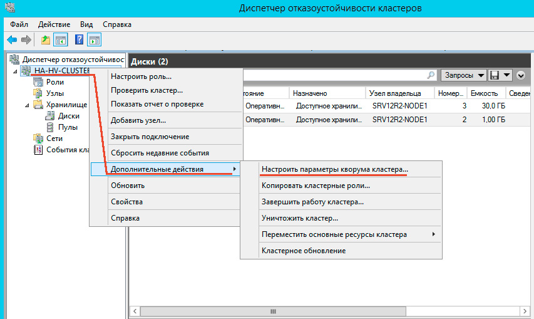Click the Forward arrow in toolbar

tap(26, 40)
